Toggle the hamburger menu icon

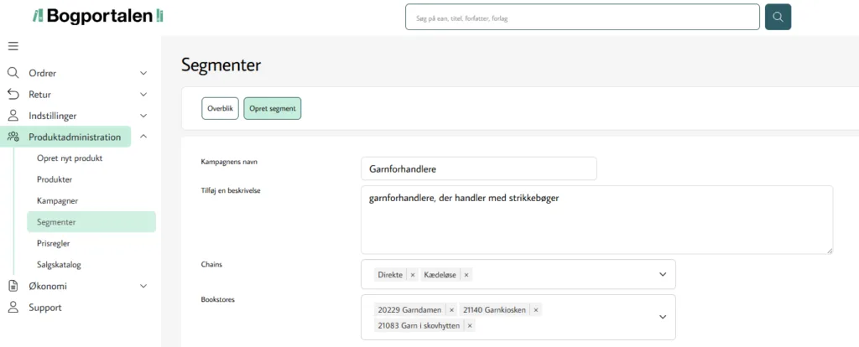[13, 46]
